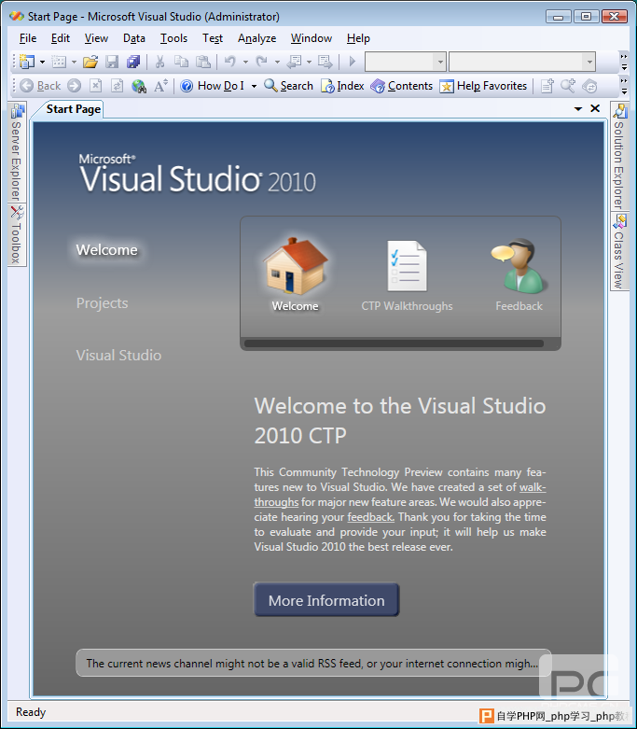Viewport: 637px width, 729px height.
Task: Open the New Project dropdown arrow
Action: (42, 62)
